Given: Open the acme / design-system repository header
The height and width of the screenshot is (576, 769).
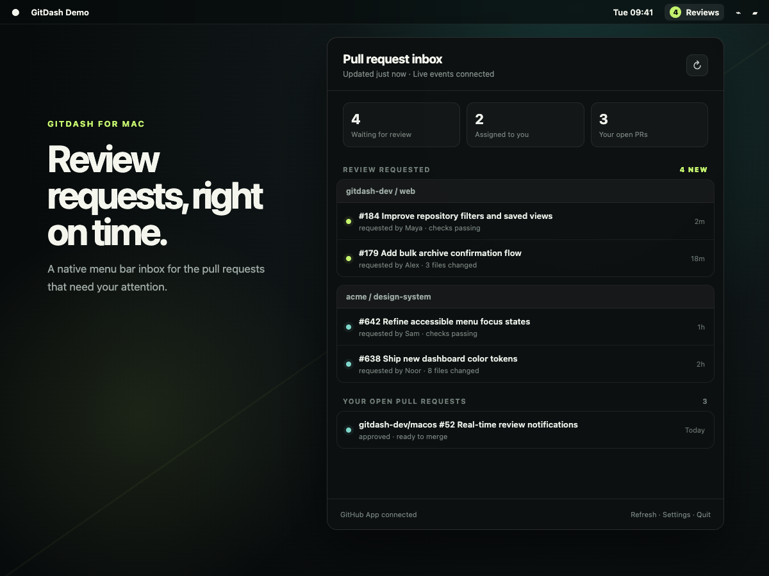Looking at the screenshot, I should (x=525, y=297).
